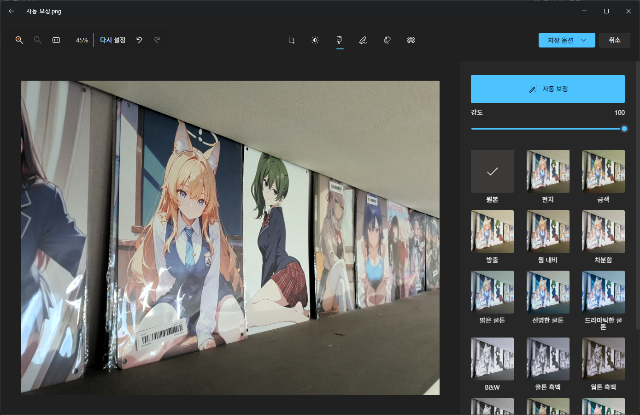Viewport: 640px width, 415px height.
Task: Click the 다시 설정 reset button
Action: [113, 40]
